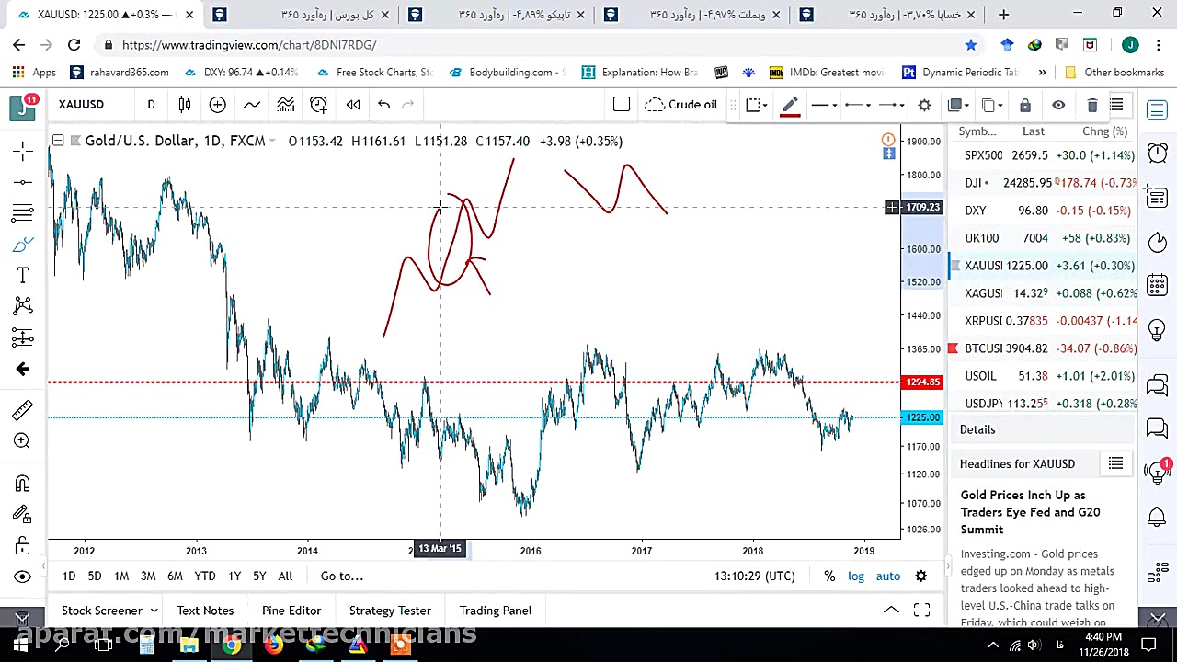Viewport: 1177px width, 662px height.
Task: Open the Alerts alarm clock panel
Action: tap(1158, 152)
